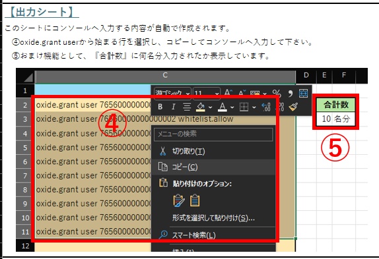Click the font color A icon
This screenshot has height=259, width=379.
pos(223,107)
